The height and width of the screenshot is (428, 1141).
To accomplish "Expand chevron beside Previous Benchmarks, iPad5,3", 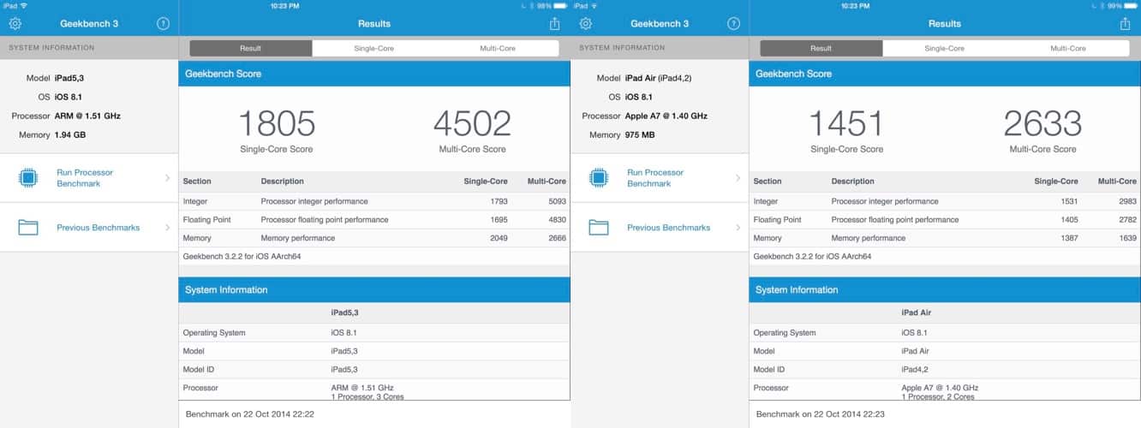I will tap(167, 228).
